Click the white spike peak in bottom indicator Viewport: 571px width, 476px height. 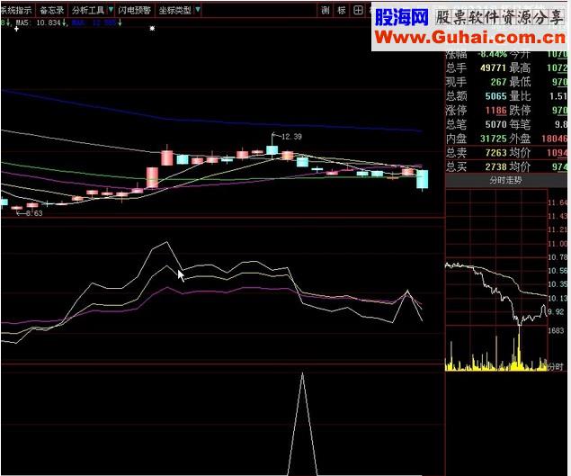[x=302, y=375]
